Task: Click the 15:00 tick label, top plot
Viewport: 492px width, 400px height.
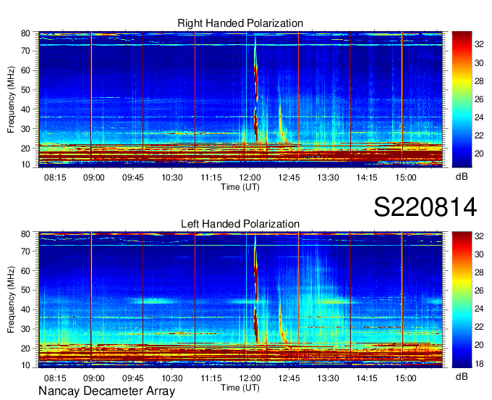Action: click(406, 178)
